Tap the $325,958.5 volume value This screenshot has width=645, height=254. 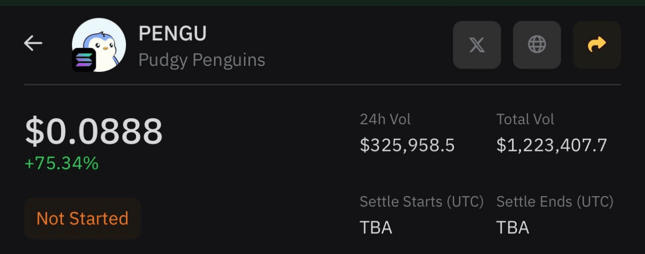point(407,145)
